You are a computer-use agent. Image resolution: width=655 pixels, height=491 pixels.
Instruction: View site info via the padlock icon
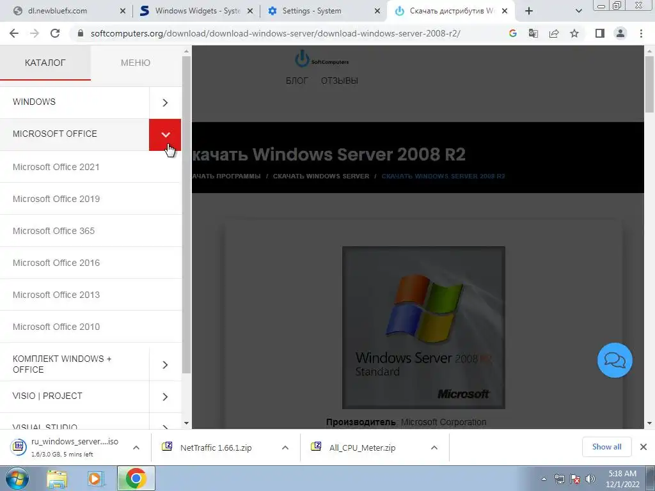click(x=81, y=33)
